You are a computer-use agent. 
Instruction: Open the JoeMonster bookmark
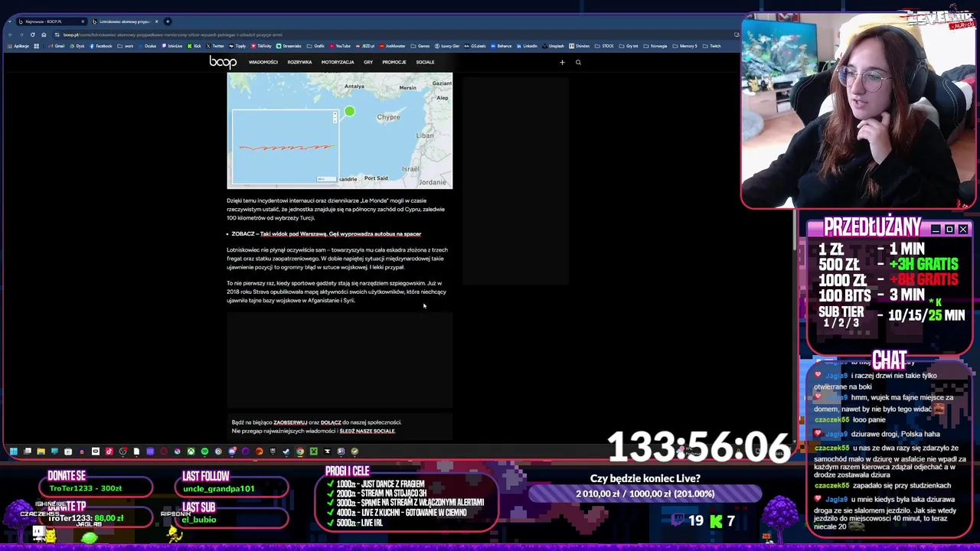pos(391,46)
